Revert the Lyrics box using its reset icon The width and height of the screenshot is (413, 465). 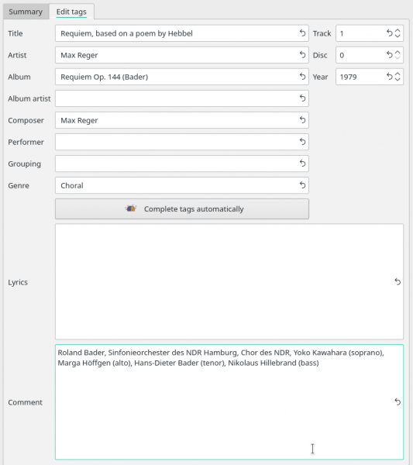(398, 282)
